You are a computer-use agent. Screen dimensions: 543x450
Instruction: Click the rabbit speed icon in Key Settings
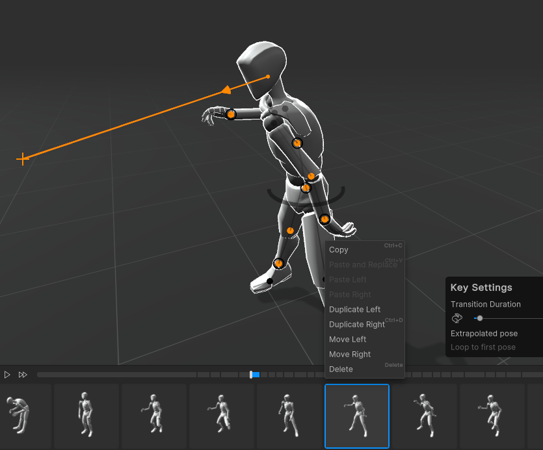click(x=457, y=318)
